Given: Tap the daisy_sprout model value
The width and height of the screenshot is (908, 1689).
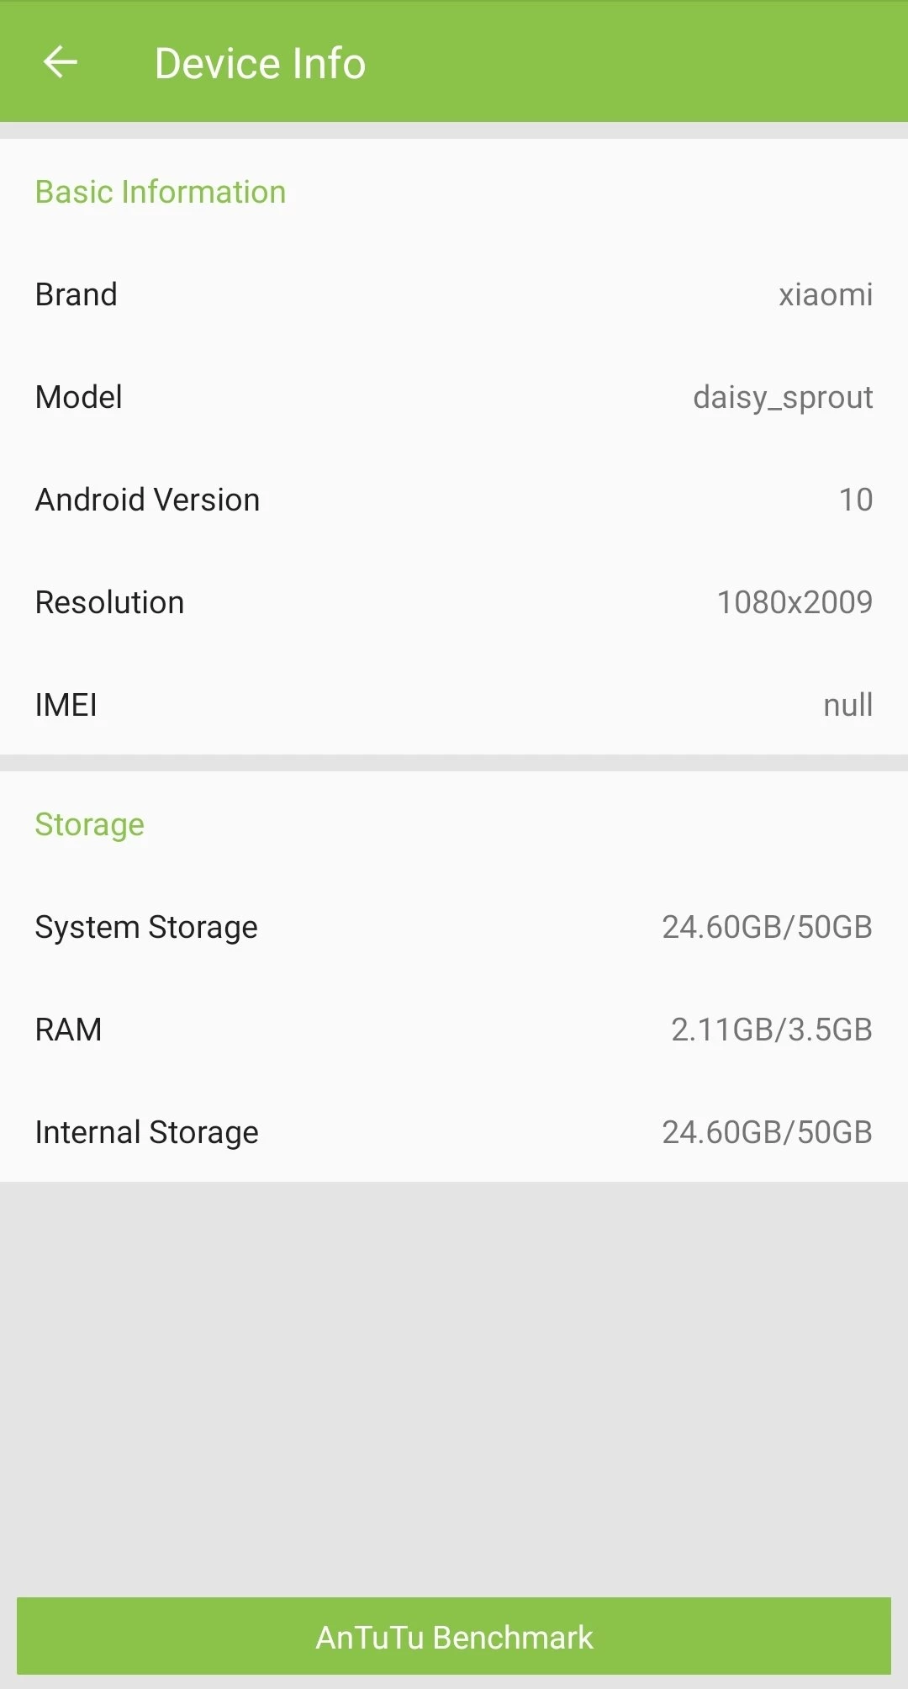Looking at the screenshot, I should 782,398.
